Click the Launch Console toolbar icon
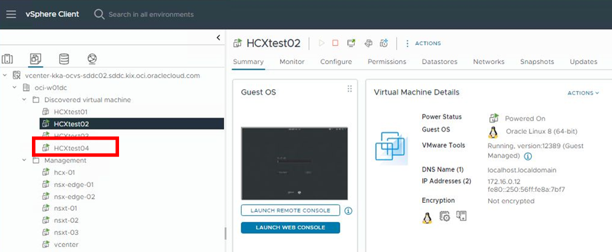 tap(351, 43)
